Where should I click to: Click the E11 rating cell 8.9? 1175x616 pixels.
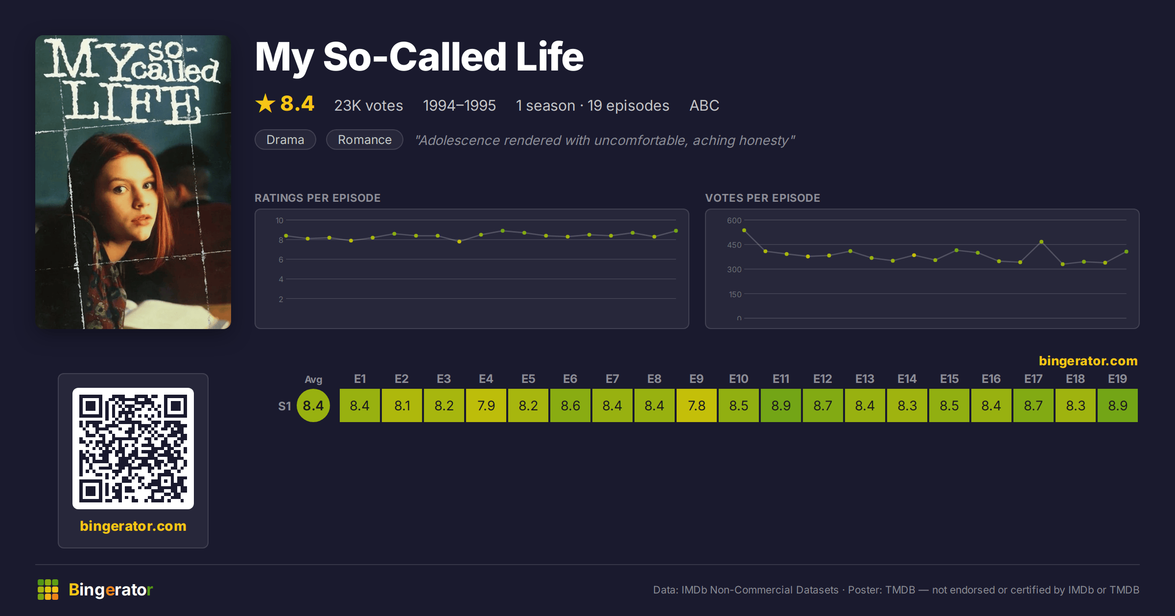pos(781,405)
